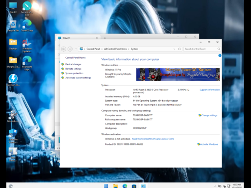The image size is (251, 188).
Task: Open Read the Microsoft Software License Terms
Action: click(x=153, y=139)
